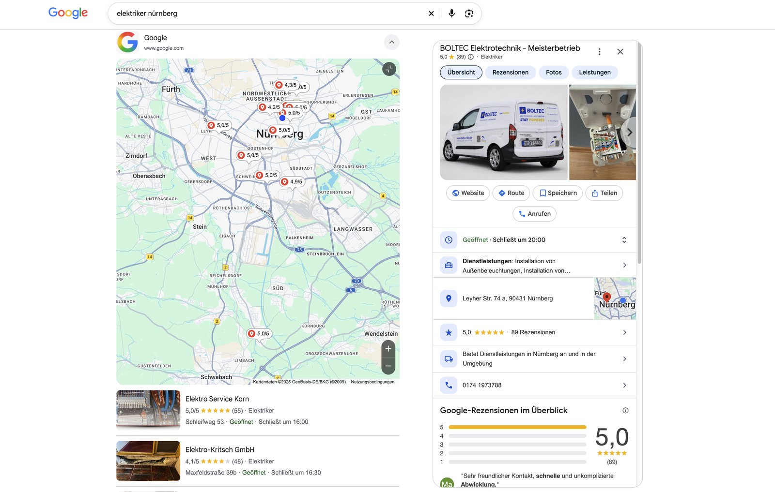Click the 4,2/5 map pin

(x=270, y=107)
